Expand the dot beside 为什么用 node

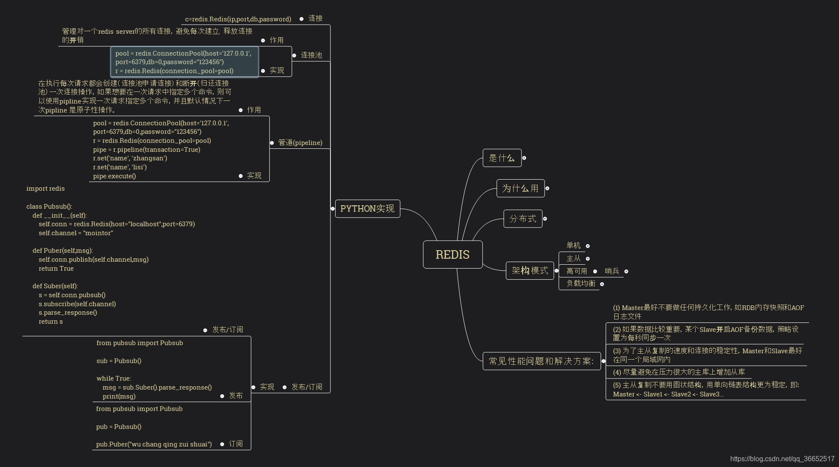[547, 188]
